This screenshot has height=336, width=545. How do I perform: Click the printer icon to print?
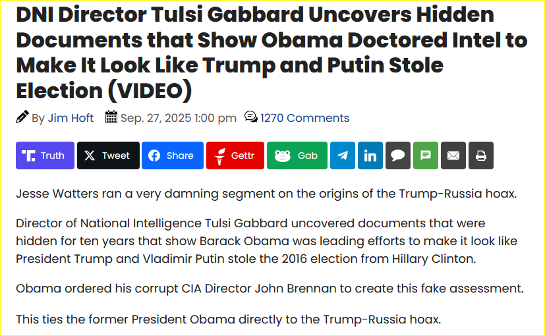click(x=480, y=155)
